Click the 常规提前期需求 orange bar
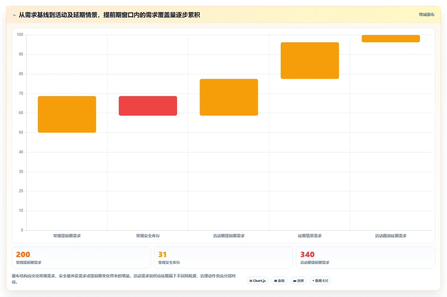Screen dimensions: 447x297 67,114
